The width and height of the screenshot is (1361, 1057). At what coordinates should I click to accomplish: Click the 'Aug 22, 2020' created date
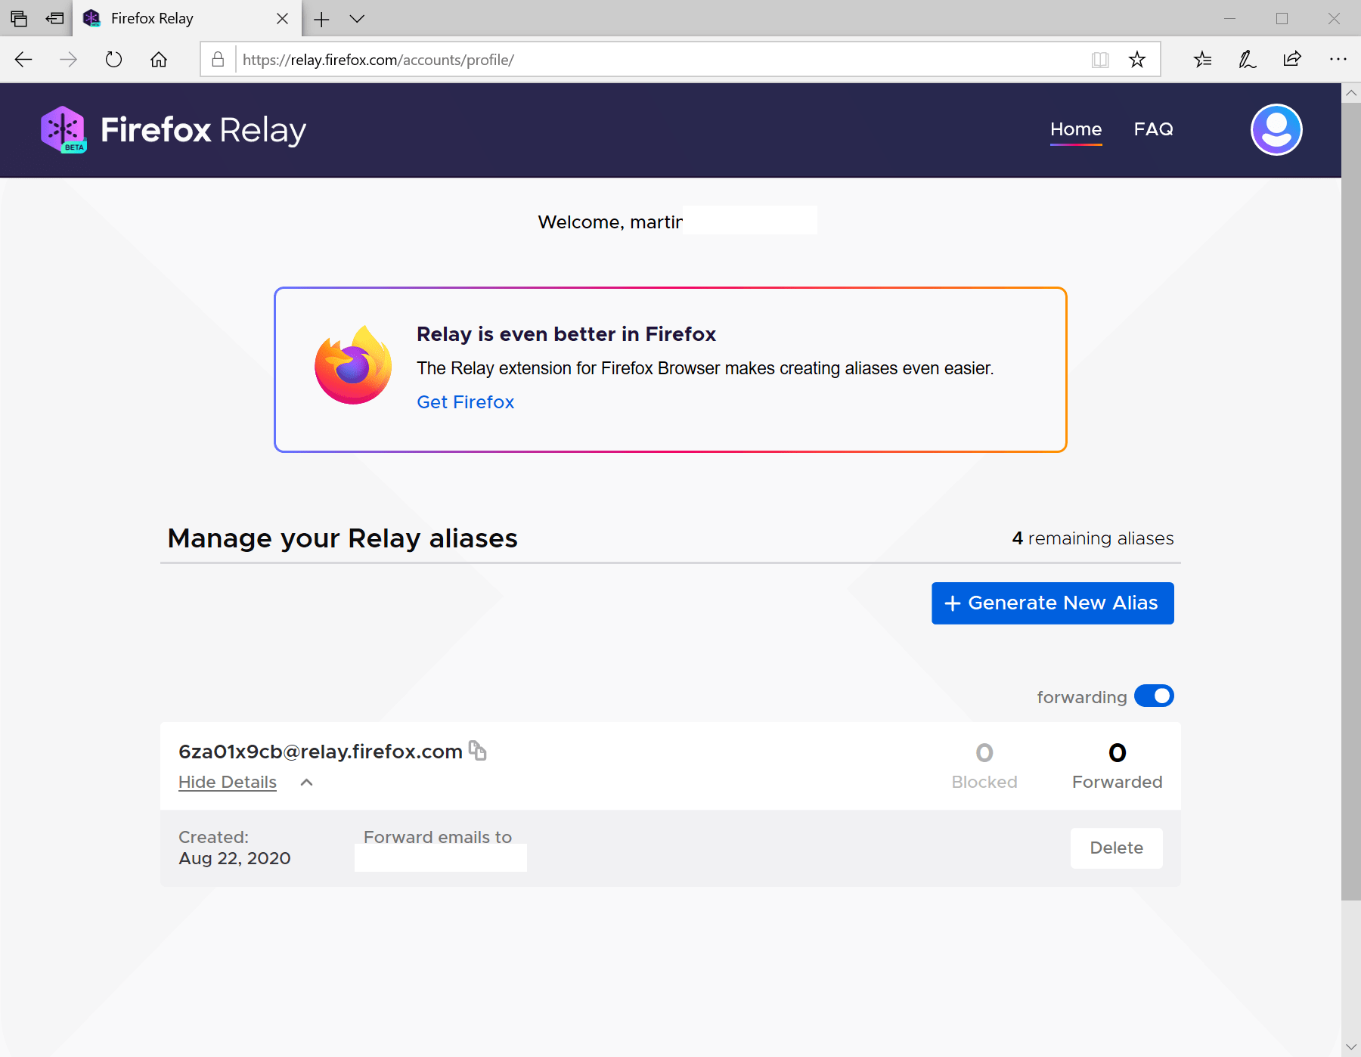(234, 859)
